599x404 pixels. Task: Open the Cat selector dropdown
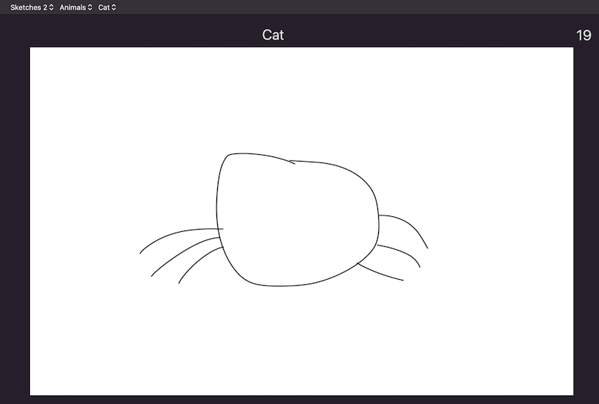[x=107, y=7]
